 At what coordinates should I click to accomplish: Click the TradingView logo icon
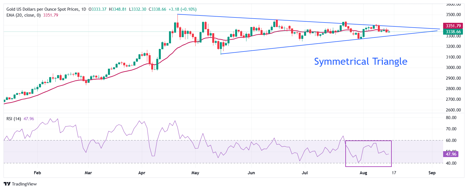pos(7,184)
